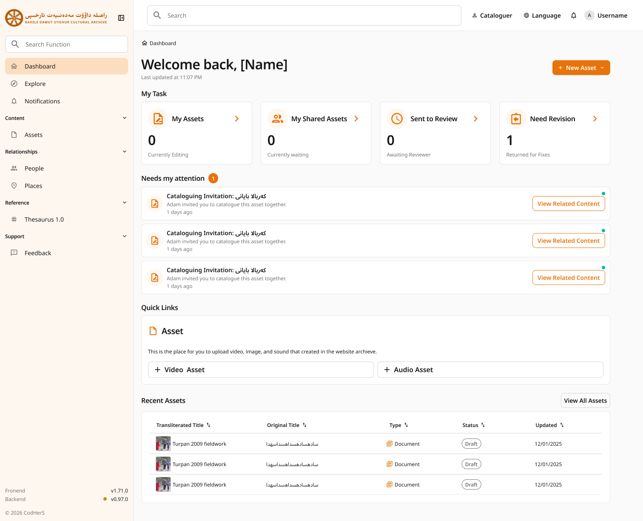
Task: Toggle sorting on the Transliterated Title column
Action: click(x=209, y=425)
